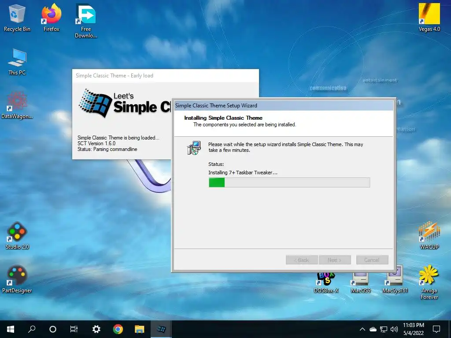
Task: Select the Studio 2.0 desktop icon
Action: (17, 236)
